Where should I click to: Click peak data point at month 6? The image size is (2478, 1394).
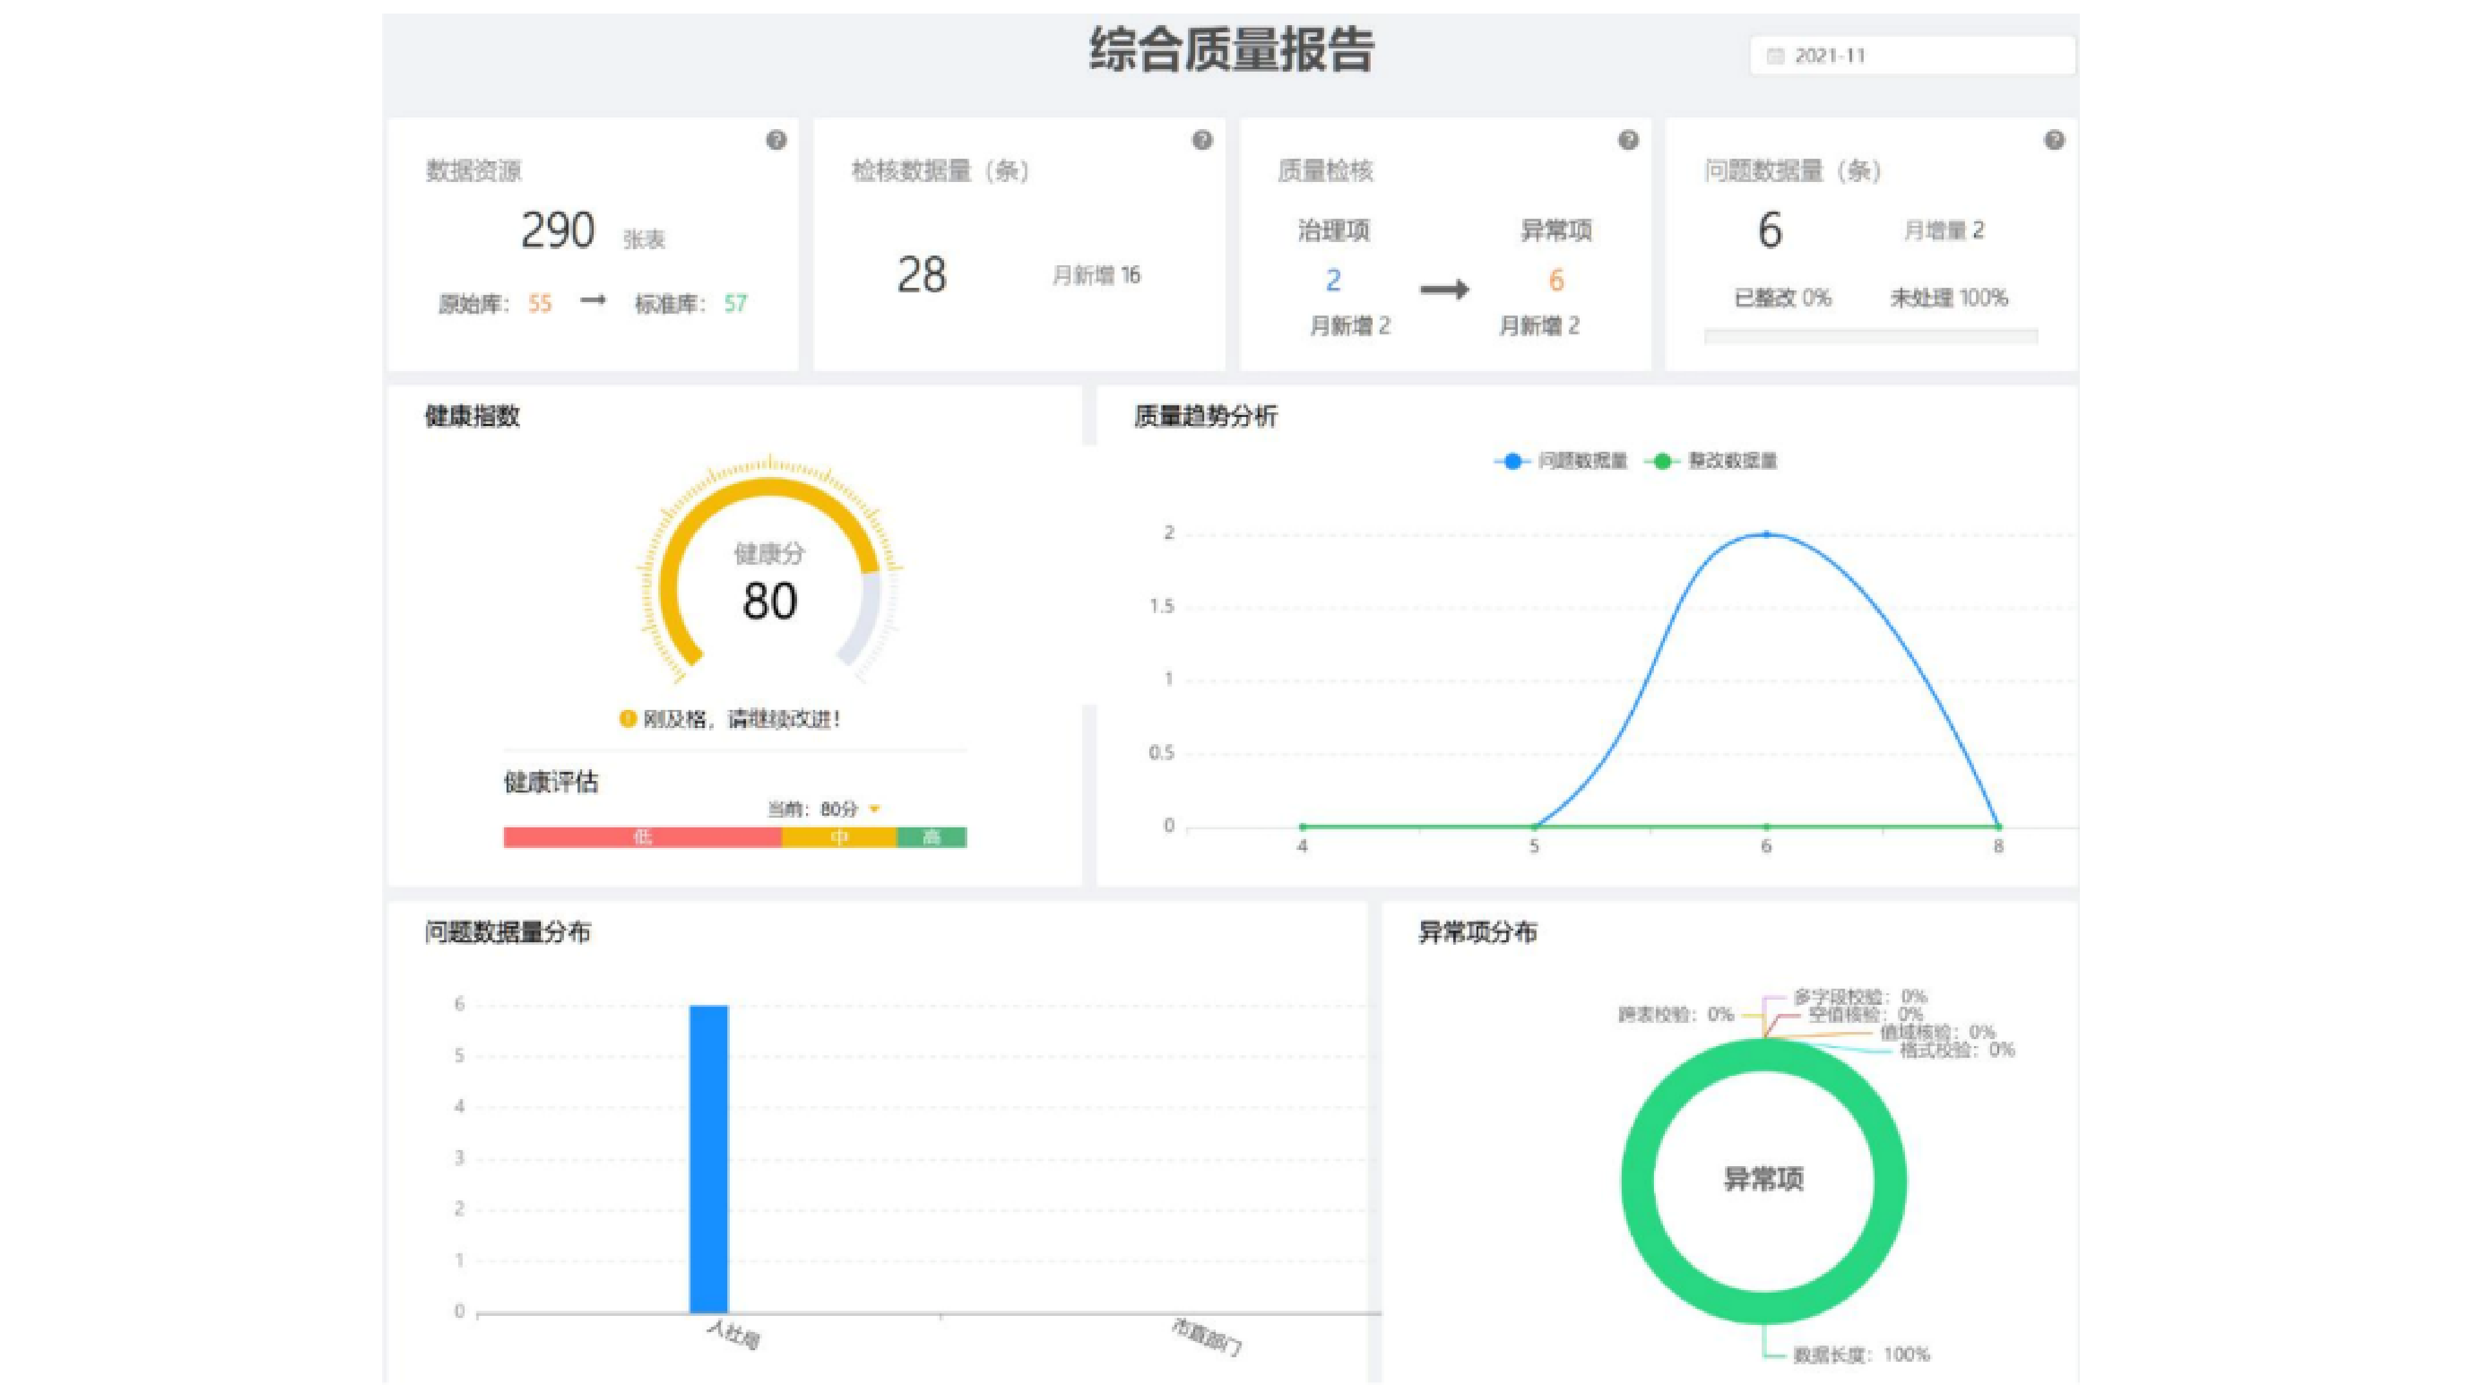pos(1766,534)
